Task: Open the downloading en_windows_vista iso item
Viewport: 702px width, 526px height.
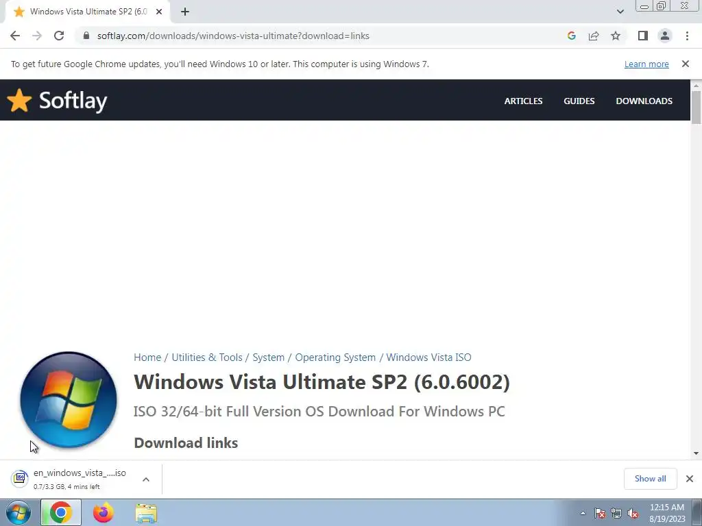Action: (80, 479)
